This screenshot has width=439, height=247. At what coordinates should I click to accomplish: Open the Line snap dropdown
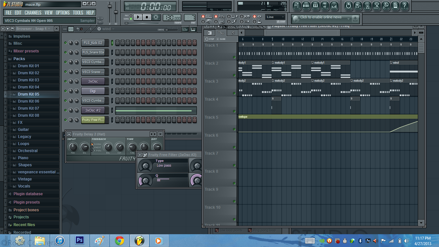(275, 17)
